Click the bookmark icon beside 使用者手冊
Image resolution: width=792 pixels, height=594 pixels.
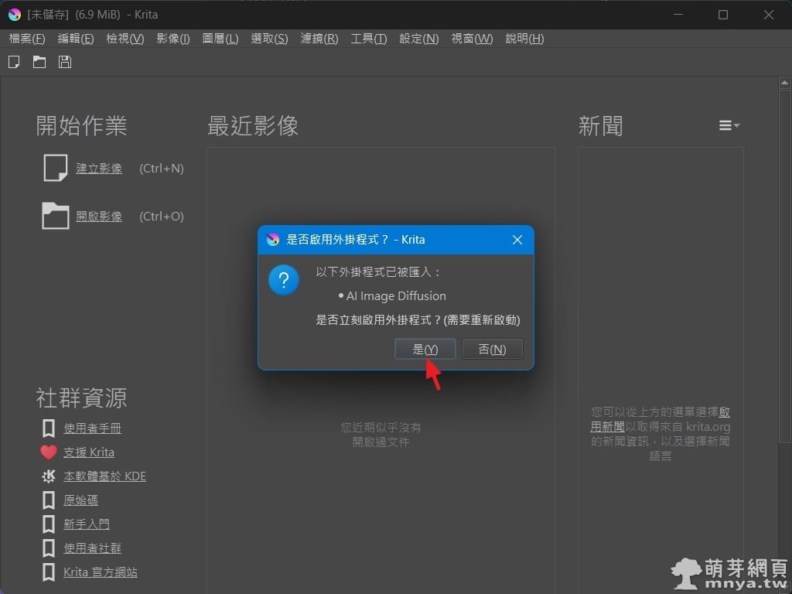click(49, 428)
